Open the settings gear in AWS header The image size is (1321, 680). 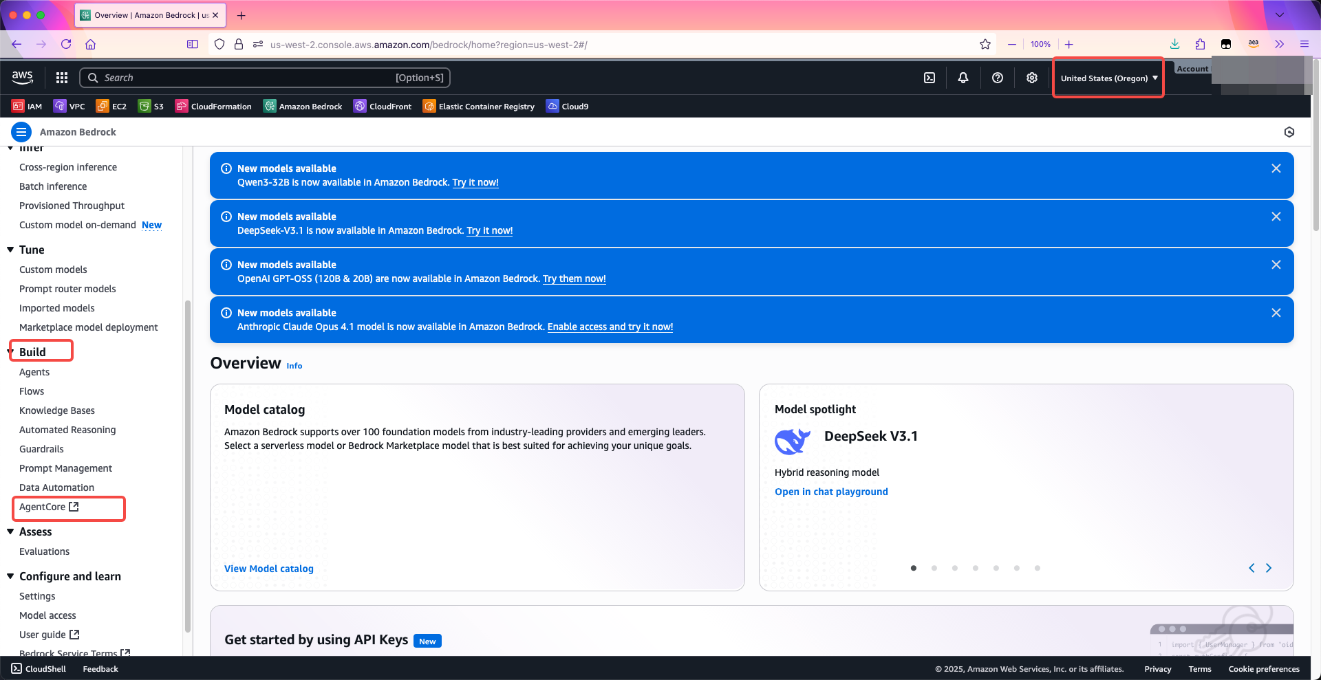point(1032,78)
